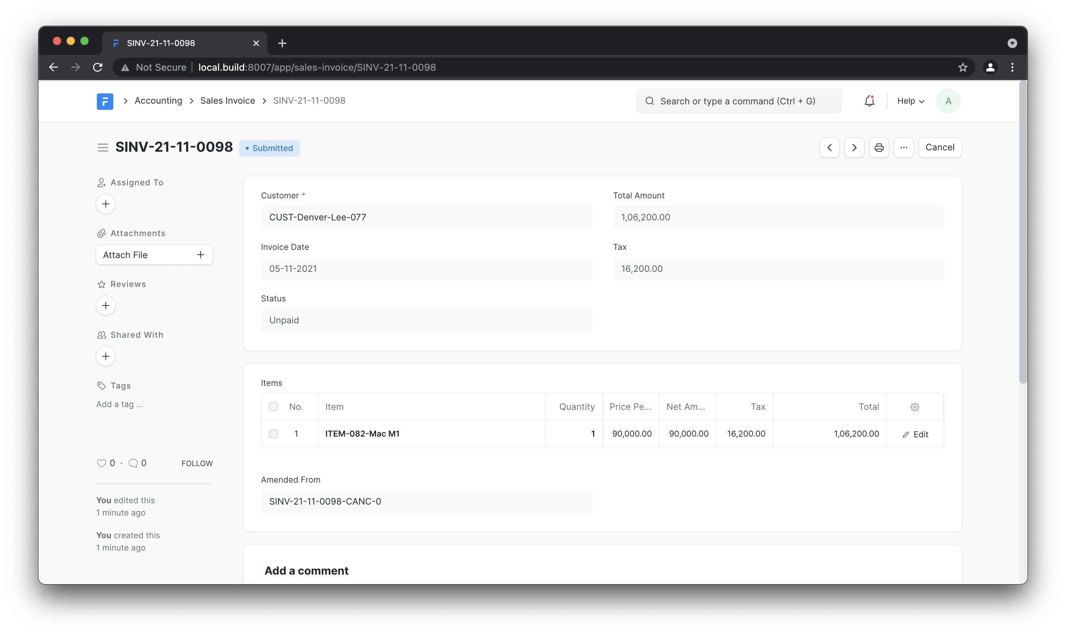Toggle the Follow button for this invoice
Screen dimensions: 1066x635
click(197, 463)
